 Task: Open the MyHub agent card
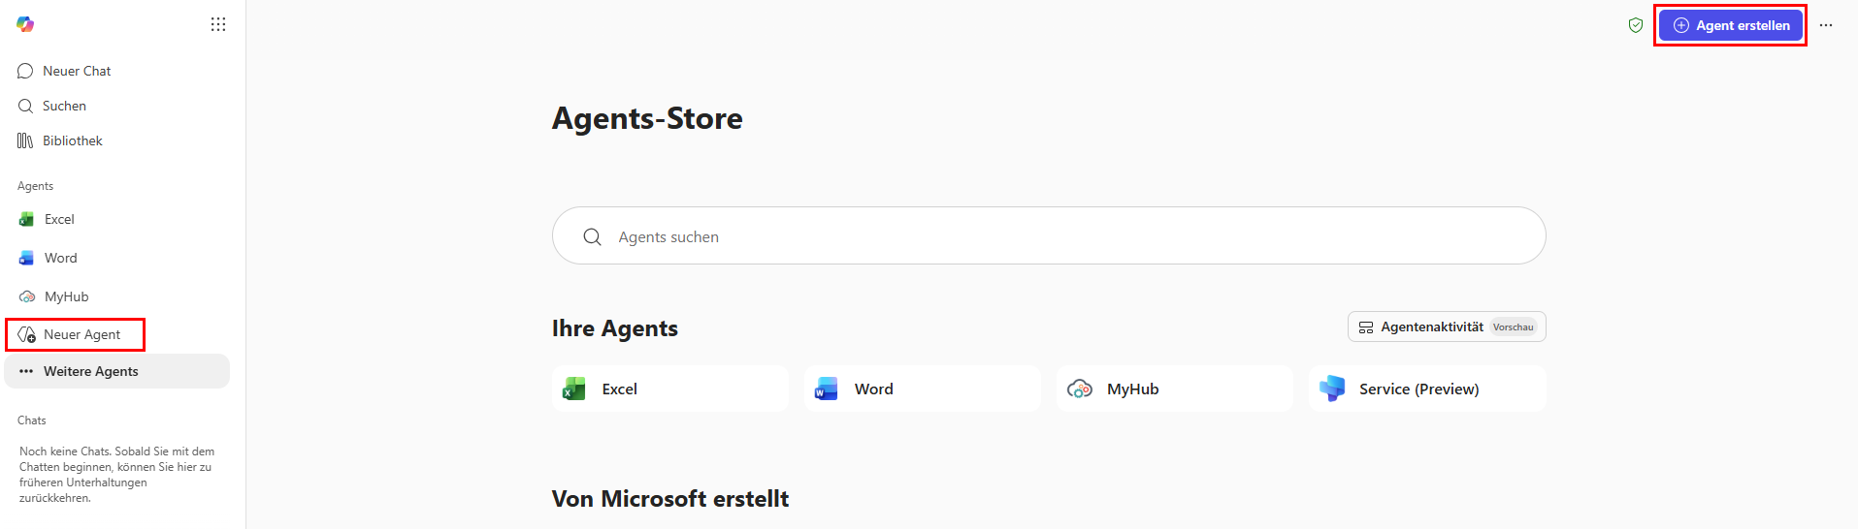click(x=1175, y=389)
